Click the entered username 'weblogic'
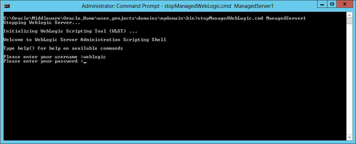 tap(94, 57)
